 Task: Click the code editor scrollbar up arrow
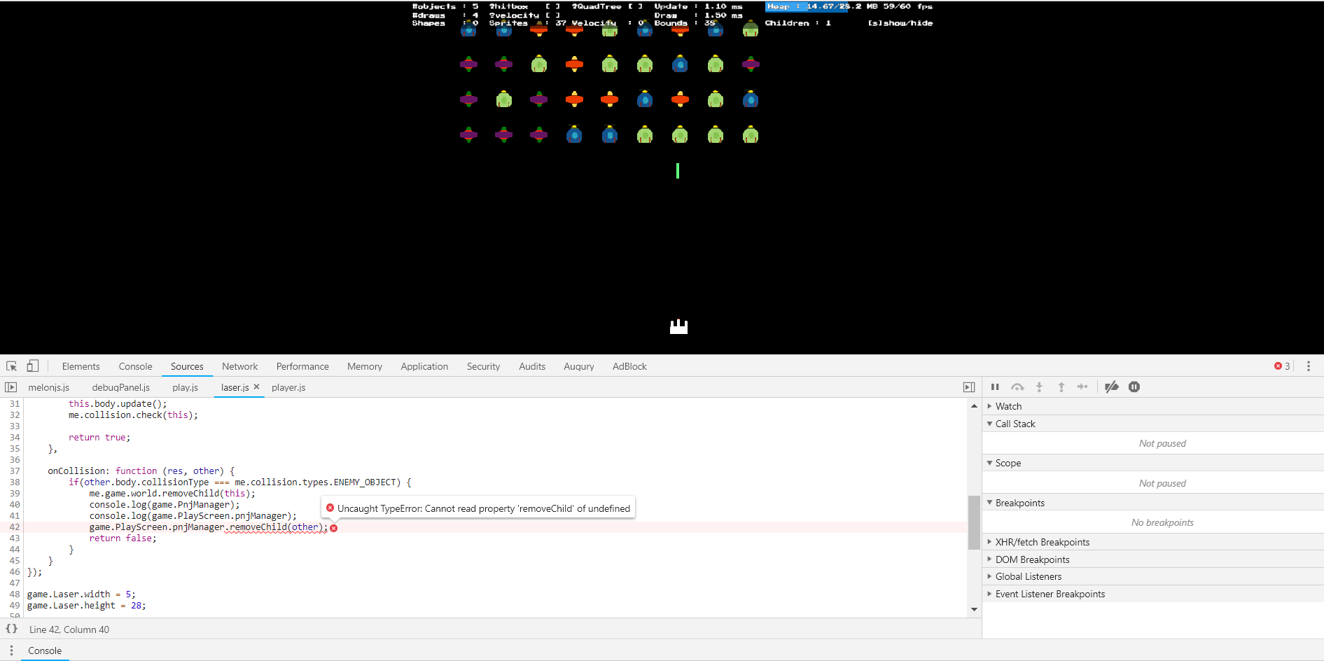click(974, 406)
